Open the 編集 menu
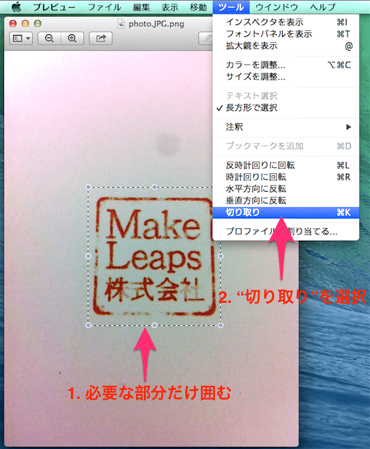The width and height of the screenshot is (370, 449). (141, 7)
